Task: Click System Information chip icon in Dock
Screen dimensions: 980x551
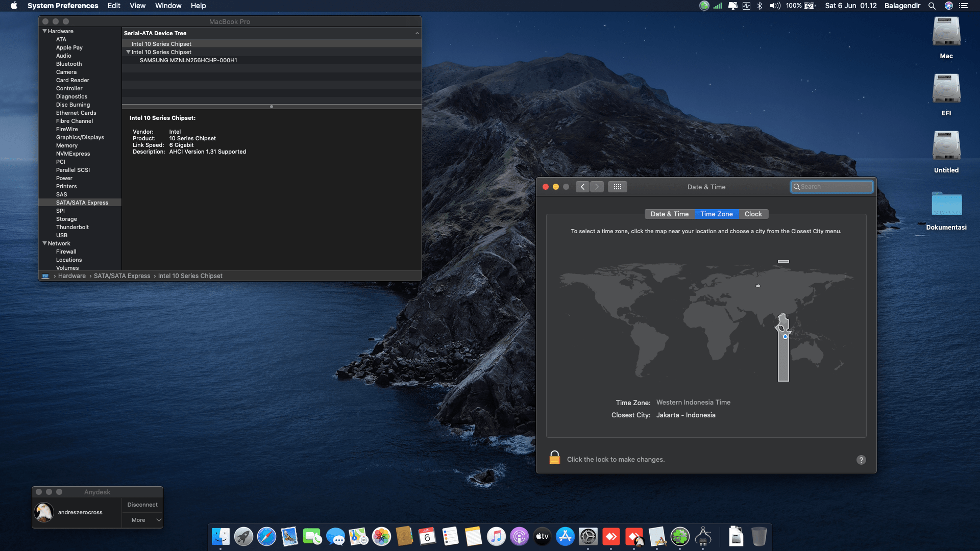Action: (x=703, y=536)
